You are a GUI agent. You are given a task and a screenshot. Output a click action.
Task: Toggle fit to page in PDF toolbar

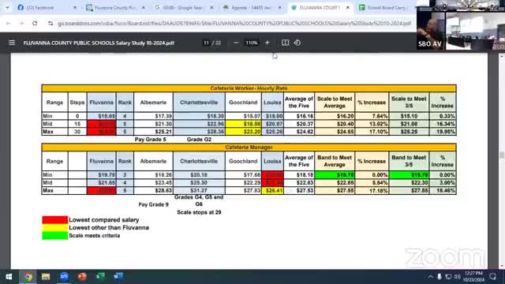[x=285, y=43]
